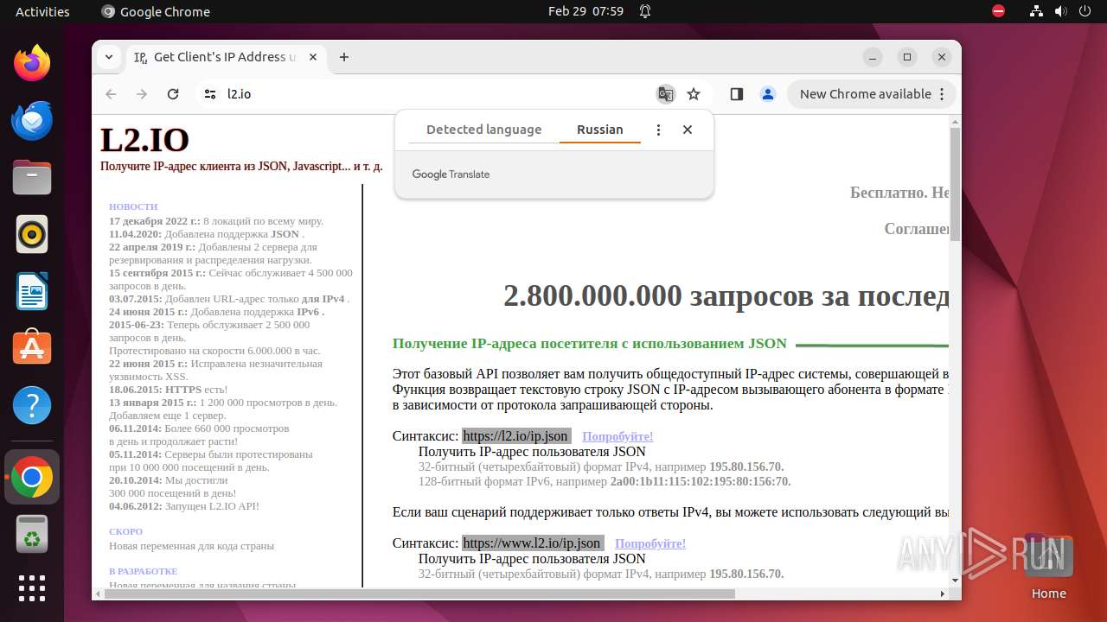The height and width of the screenshot is (622, 1107).
Task: Switch to Detected language tab
Action: tap(483, 130)
